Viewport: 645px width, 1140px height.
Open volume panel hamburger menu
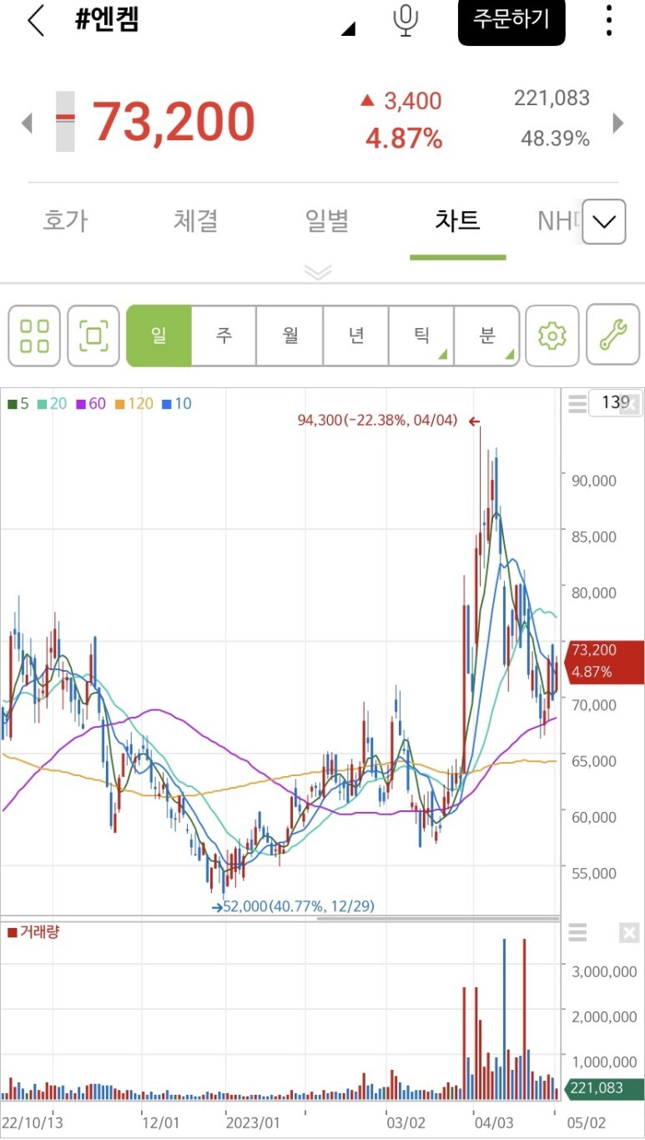coord(577,933)
